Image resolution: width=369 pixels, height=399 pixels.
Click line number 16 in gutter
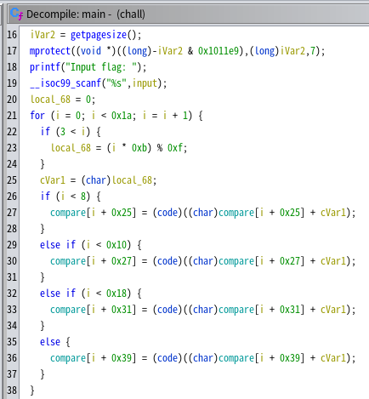coord(12,35)
